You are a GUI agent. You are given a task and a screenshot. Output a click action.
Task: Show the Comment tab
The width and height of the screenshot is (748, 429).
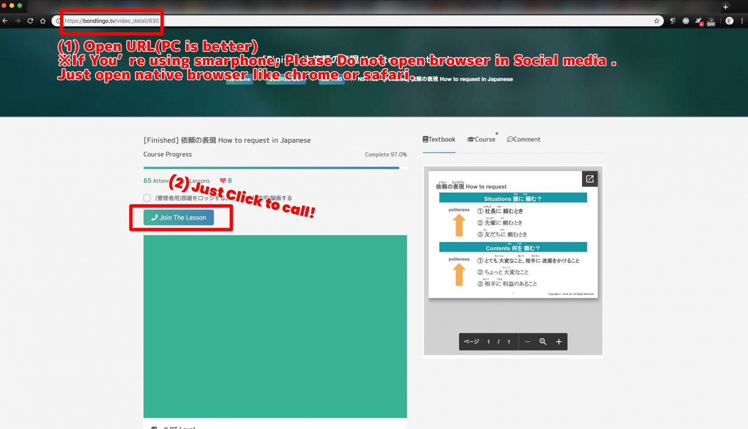[524, 139]
